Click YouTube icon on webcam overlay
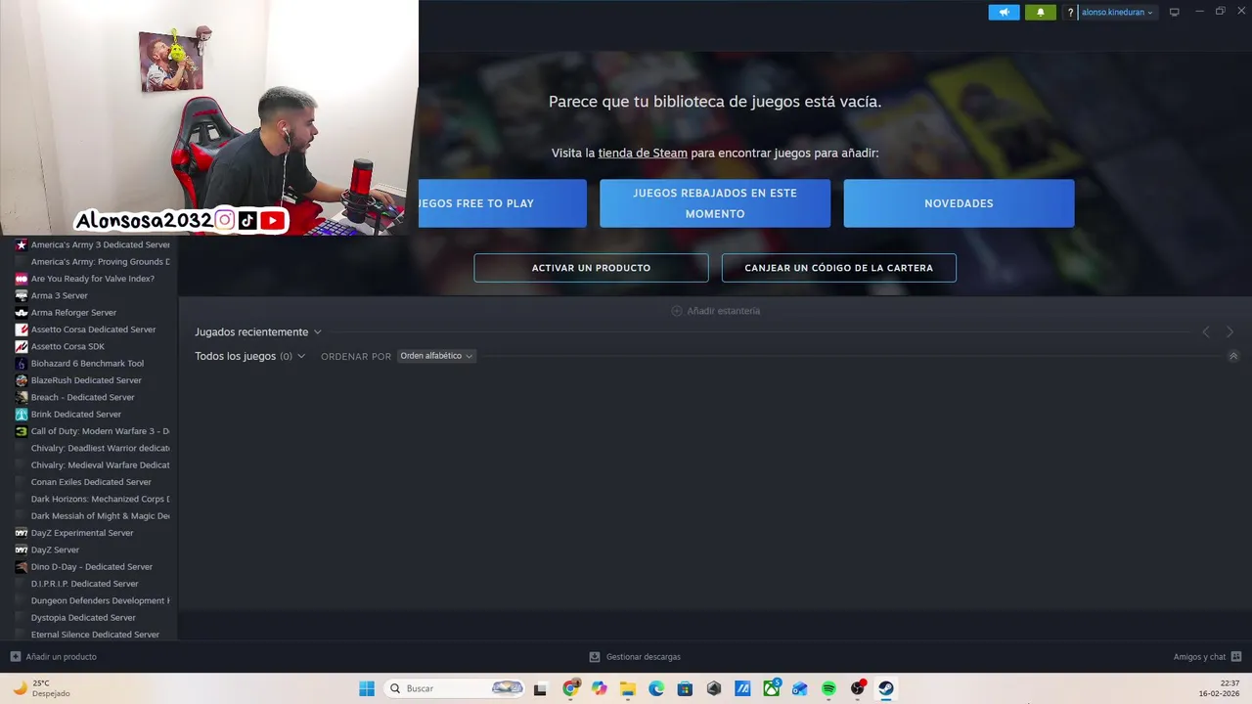 coord(273,220)
